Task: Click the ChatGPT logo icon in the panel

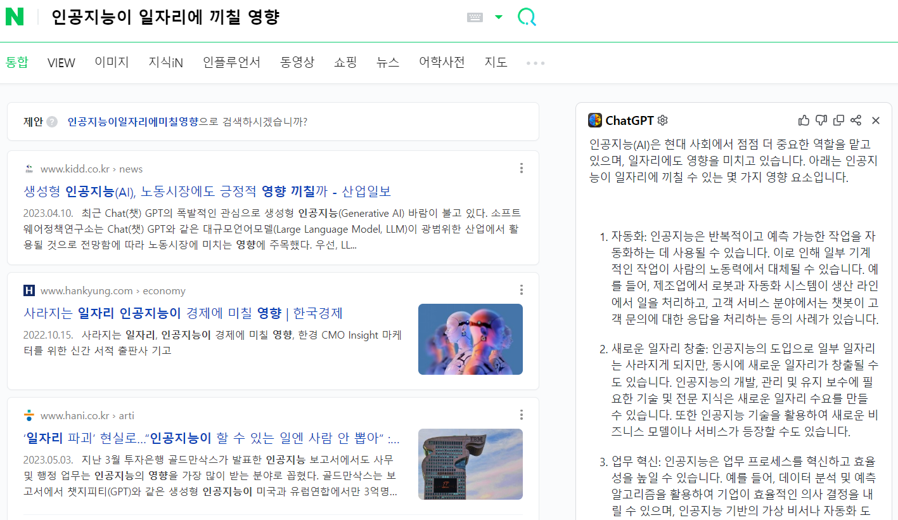Action: [x=594, y=120]
